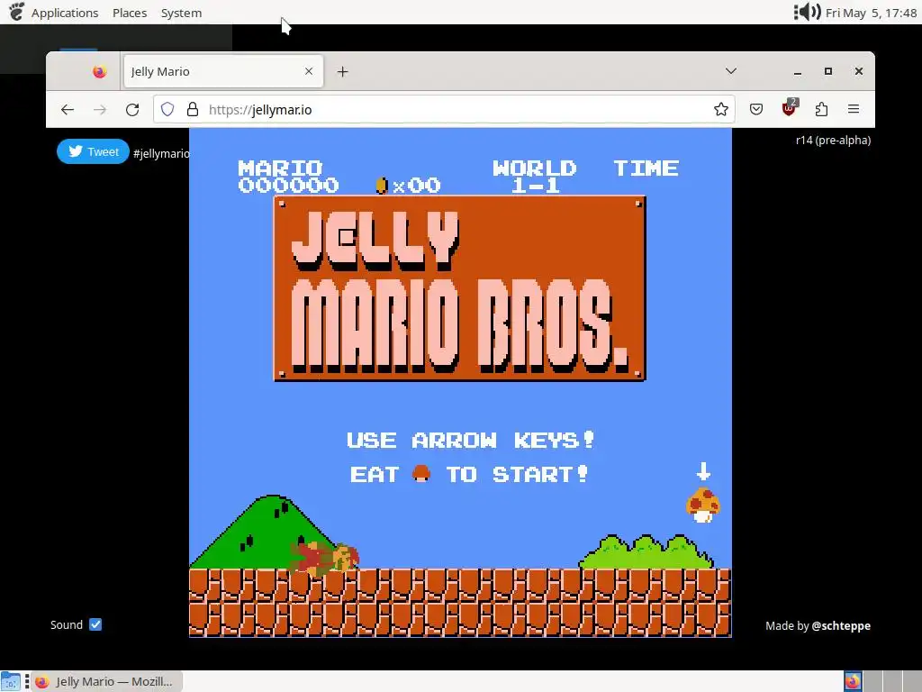Click the browser forward arrow
The image size is (922, 692).
[x=100, y=109]
